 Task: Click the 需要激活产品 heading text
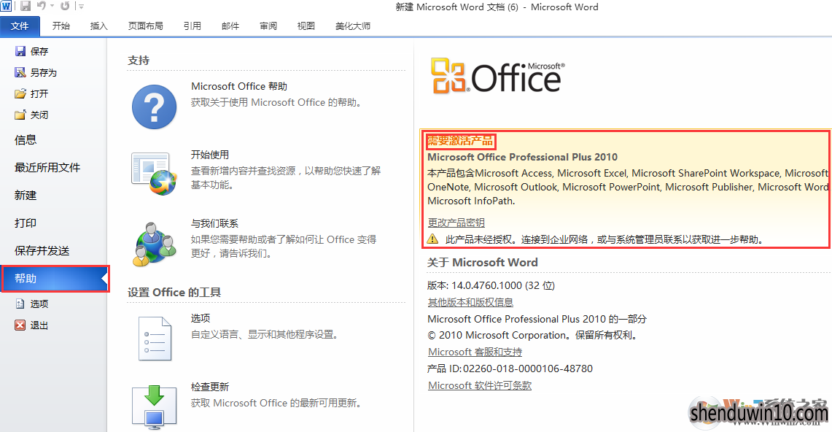(x=460, y=141)
